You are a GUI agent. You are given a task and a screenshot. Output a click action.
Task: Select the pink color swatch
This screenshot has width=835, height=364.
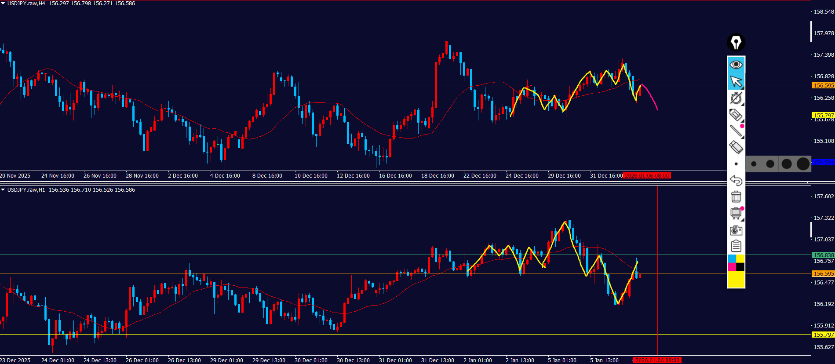coord(732,267)
